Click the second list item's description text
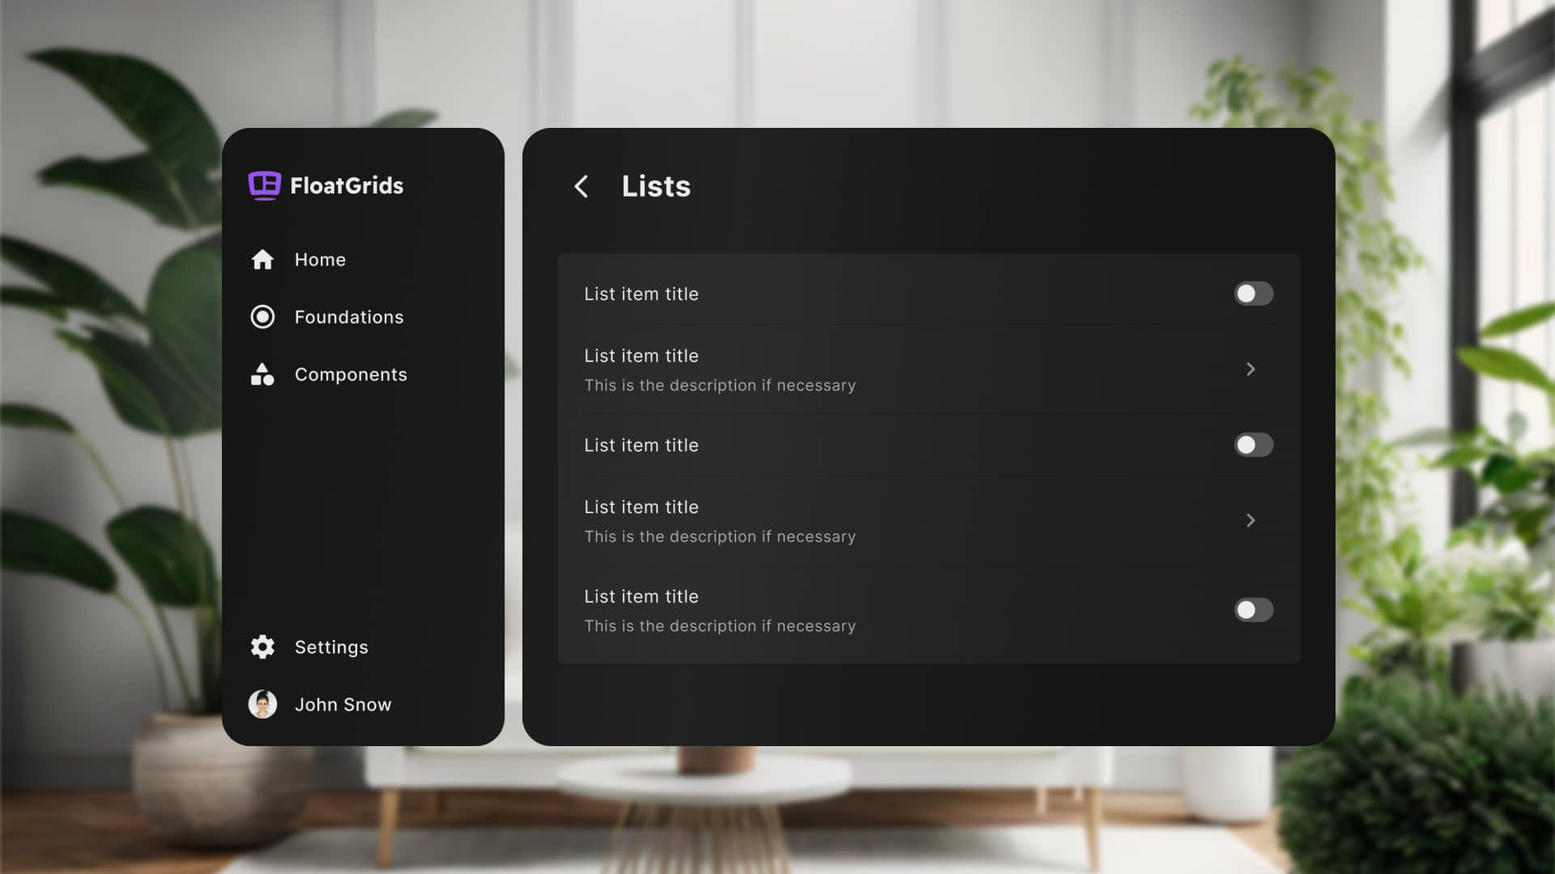 (719, 386)
